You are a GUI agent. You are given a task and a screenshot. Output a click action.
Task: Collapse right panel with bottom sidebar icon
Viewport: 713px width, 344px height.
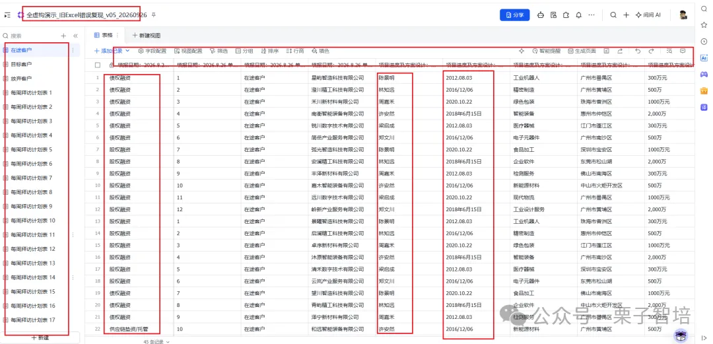tap(704, 337)
